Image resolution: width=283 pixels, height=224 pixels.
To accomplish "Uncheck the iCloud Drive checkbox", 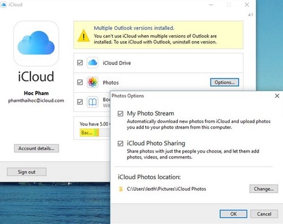I will click(x=80, y=63).
